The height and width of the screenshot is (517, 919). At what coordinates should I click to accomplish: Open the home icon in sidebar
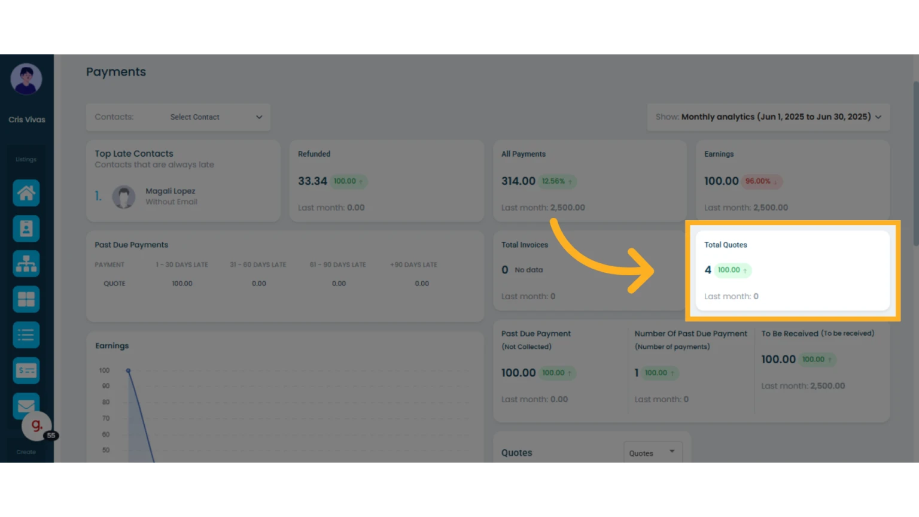pos(26,193)
